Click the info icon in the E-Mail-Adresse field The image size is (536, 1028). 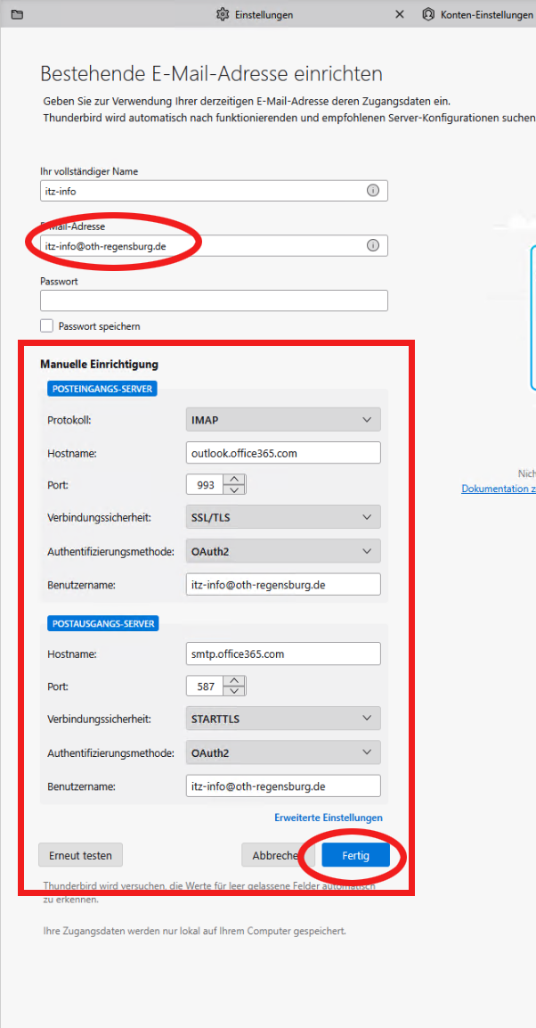373,246
